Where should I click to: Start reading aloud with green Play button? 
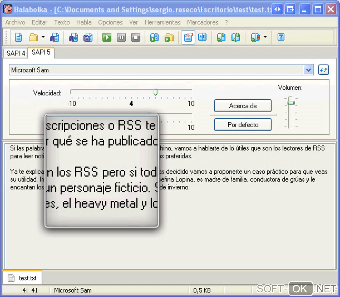click(x=107, y=37)
